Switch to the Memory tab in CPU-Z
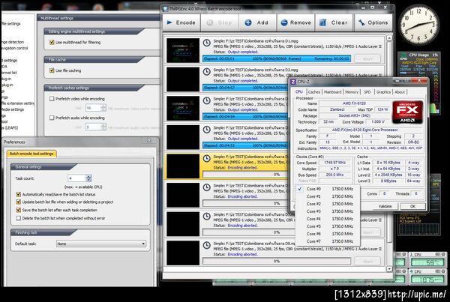 pyautogui.click(x=352, y=92)
